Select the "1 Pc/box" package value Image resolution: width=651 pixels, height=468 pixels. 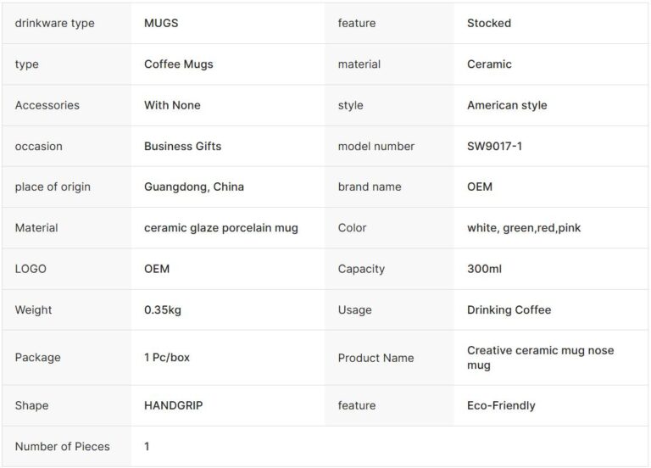pos(167,357)
